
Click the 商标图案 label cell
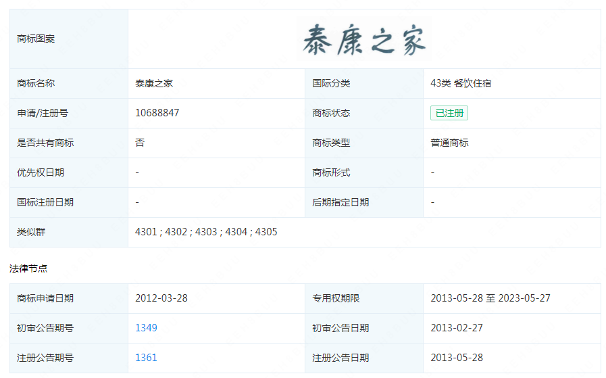pos(69,39)
